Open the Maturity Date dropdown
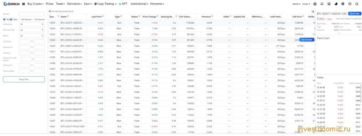362x136 pixels. (x=32, y=30)
